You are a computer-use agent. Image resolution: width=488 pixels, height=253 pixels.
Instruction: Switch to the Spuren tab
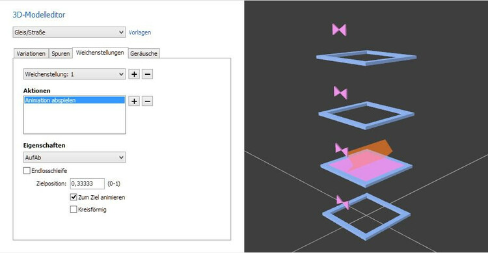tap(61, 53)
